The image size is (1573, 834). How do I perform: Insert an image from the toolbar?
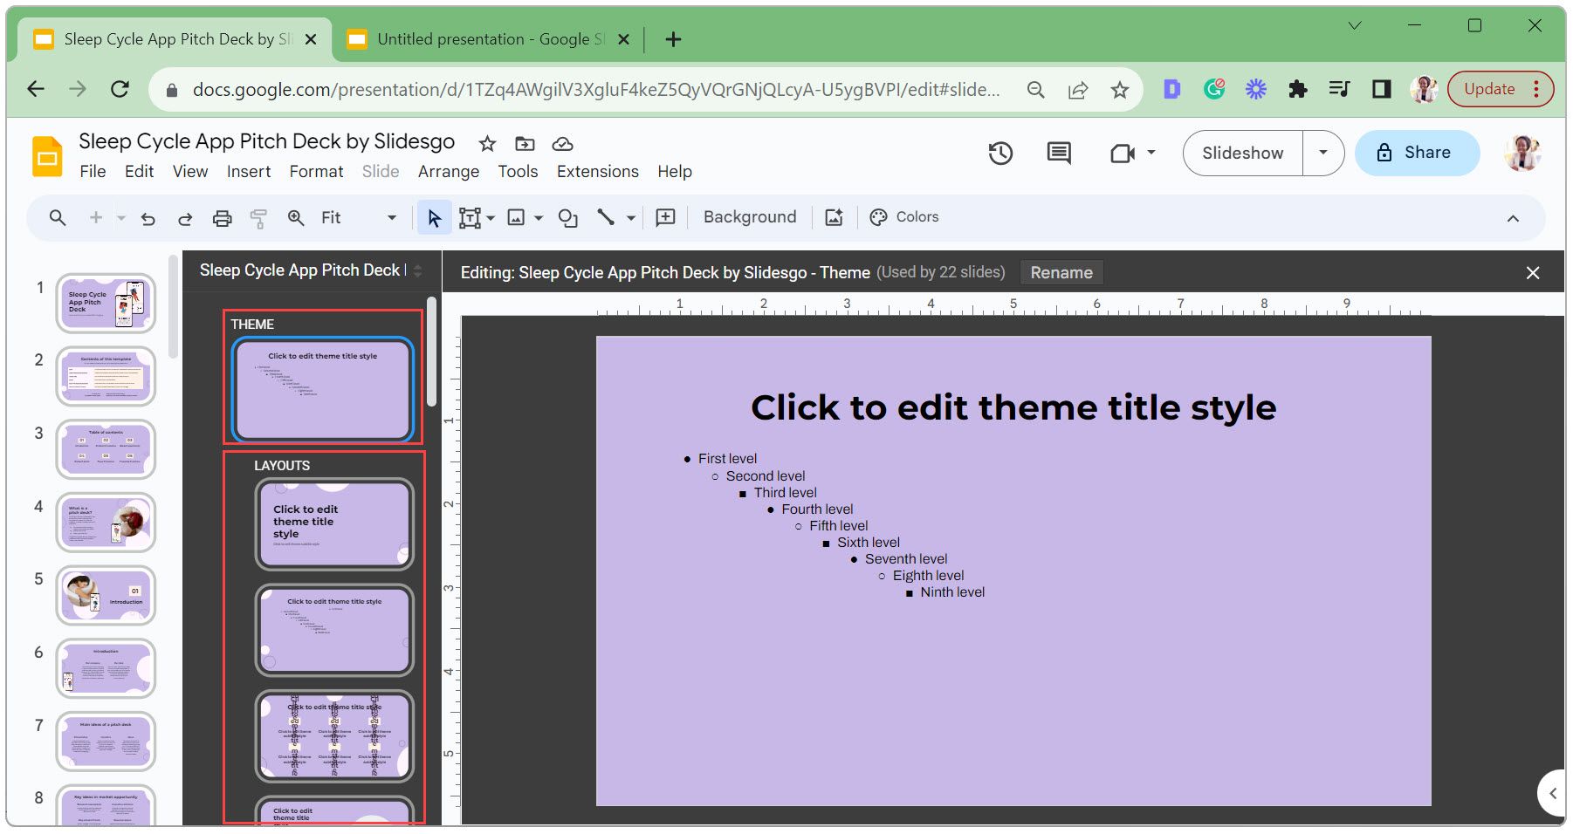click(x=517, y=217)
